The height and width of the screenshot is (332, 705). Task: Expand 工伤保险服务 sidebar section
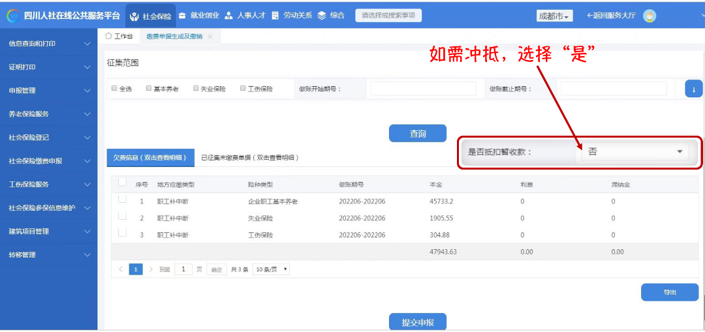pyautogui.click(x=48, y=184)
